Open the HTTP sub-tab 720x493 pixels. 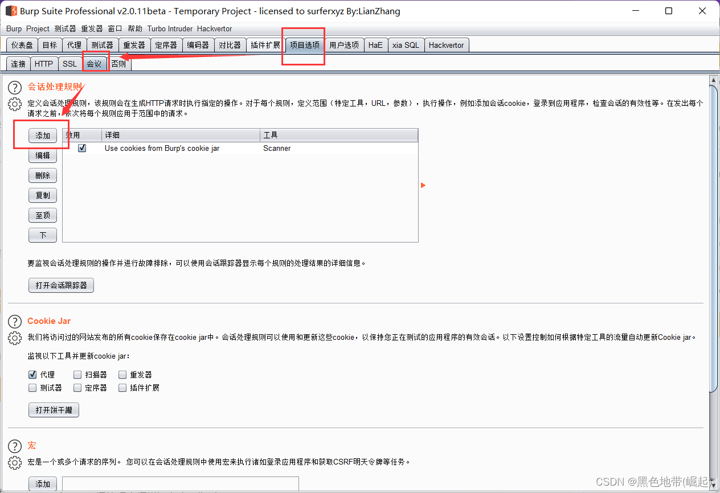[44, 64]
